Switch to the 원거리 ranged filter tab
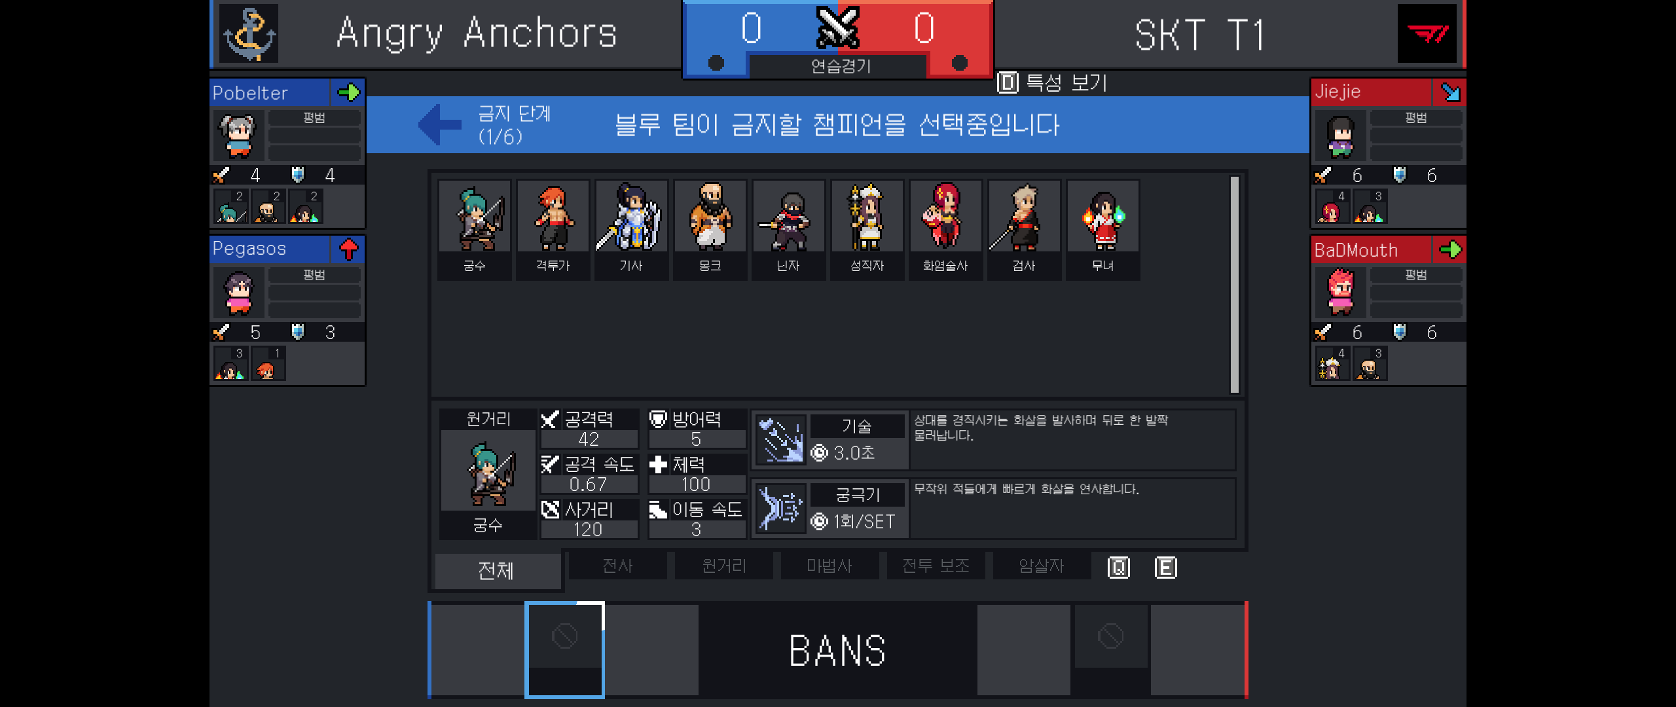Viewport: 1676px width, 707px height. click(x=723, y=566)
